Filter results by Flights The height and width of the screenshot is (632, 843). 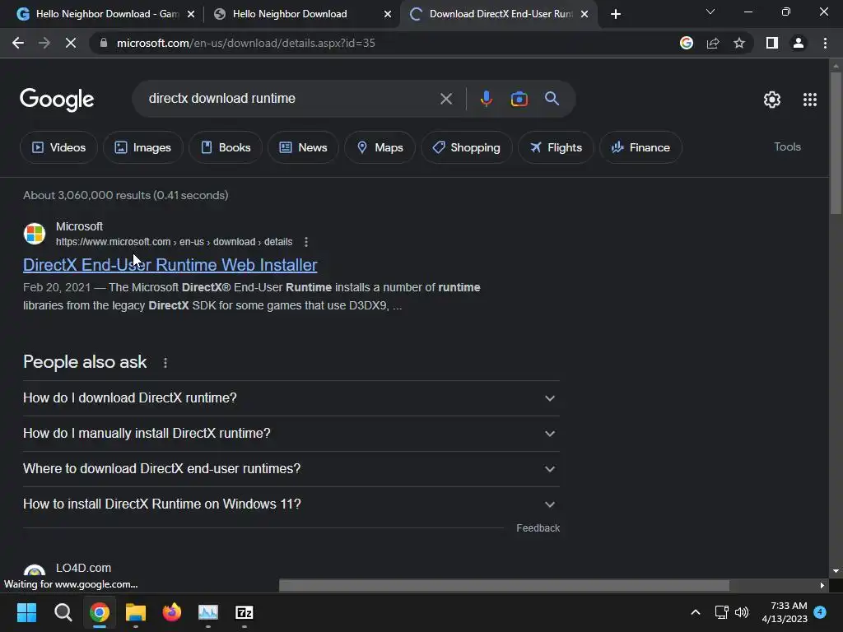(556, 147)
